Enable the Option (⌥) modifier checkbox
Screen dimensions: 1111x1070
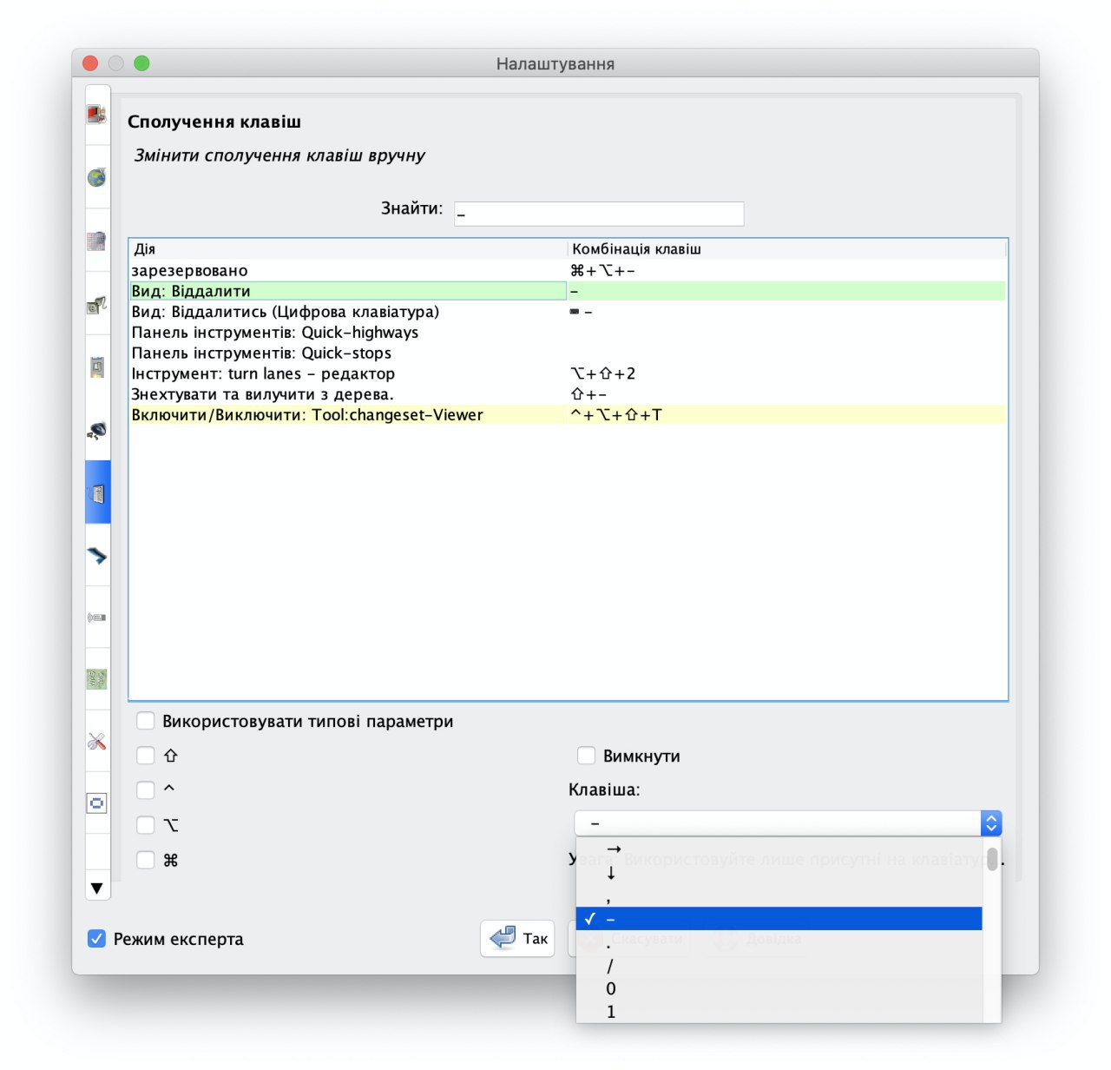146,825
